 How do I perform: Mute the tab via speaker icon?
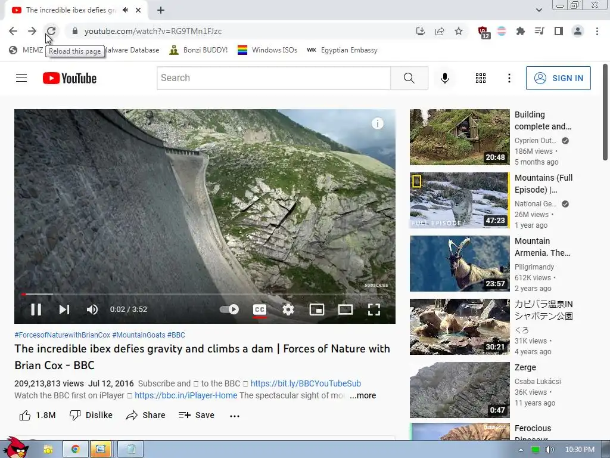point(125,10)
